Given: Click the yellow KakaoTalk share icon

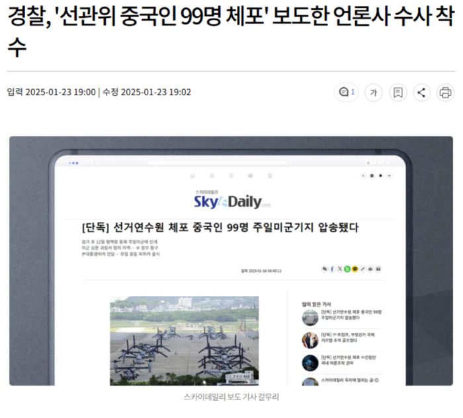Looking at the screenshot, I should coord(355,269).
